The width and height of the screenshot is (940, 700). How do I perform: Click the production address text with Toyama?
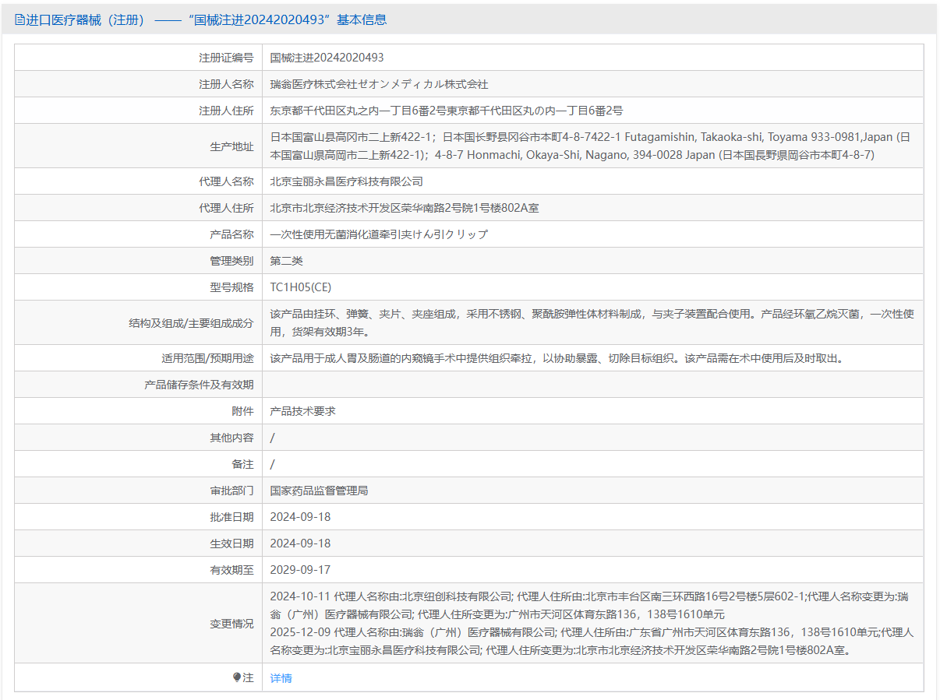pos(590,146)
